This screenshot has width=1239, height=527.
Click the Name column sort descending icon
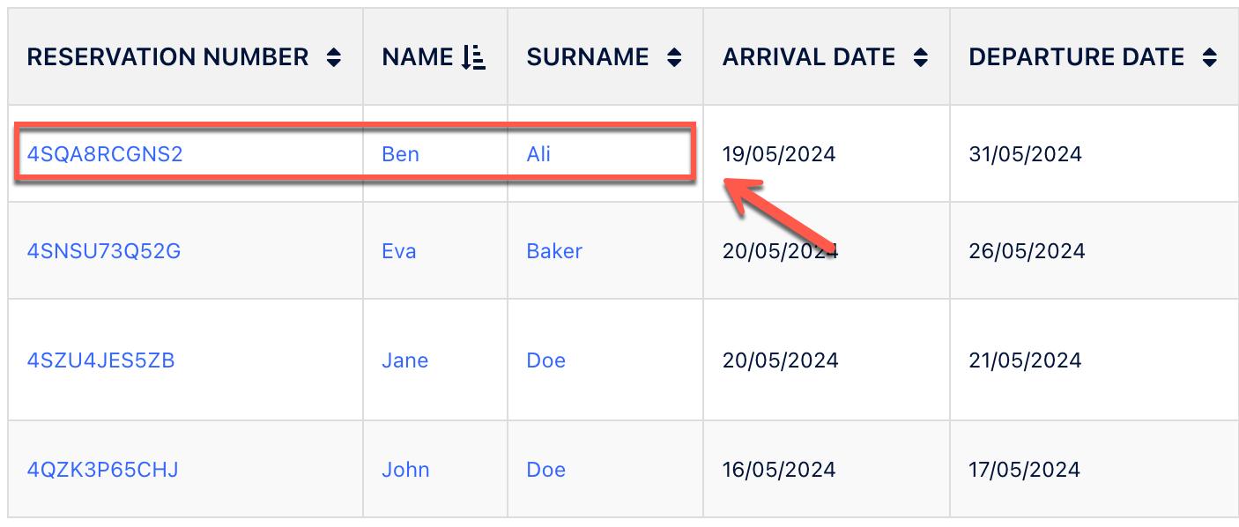click(x=473, y=58)
